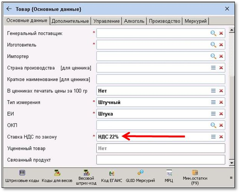This screenshot has height=193, width=240.
Task: Click the Краткое наименование input field
Action: (x=160, y=79)
